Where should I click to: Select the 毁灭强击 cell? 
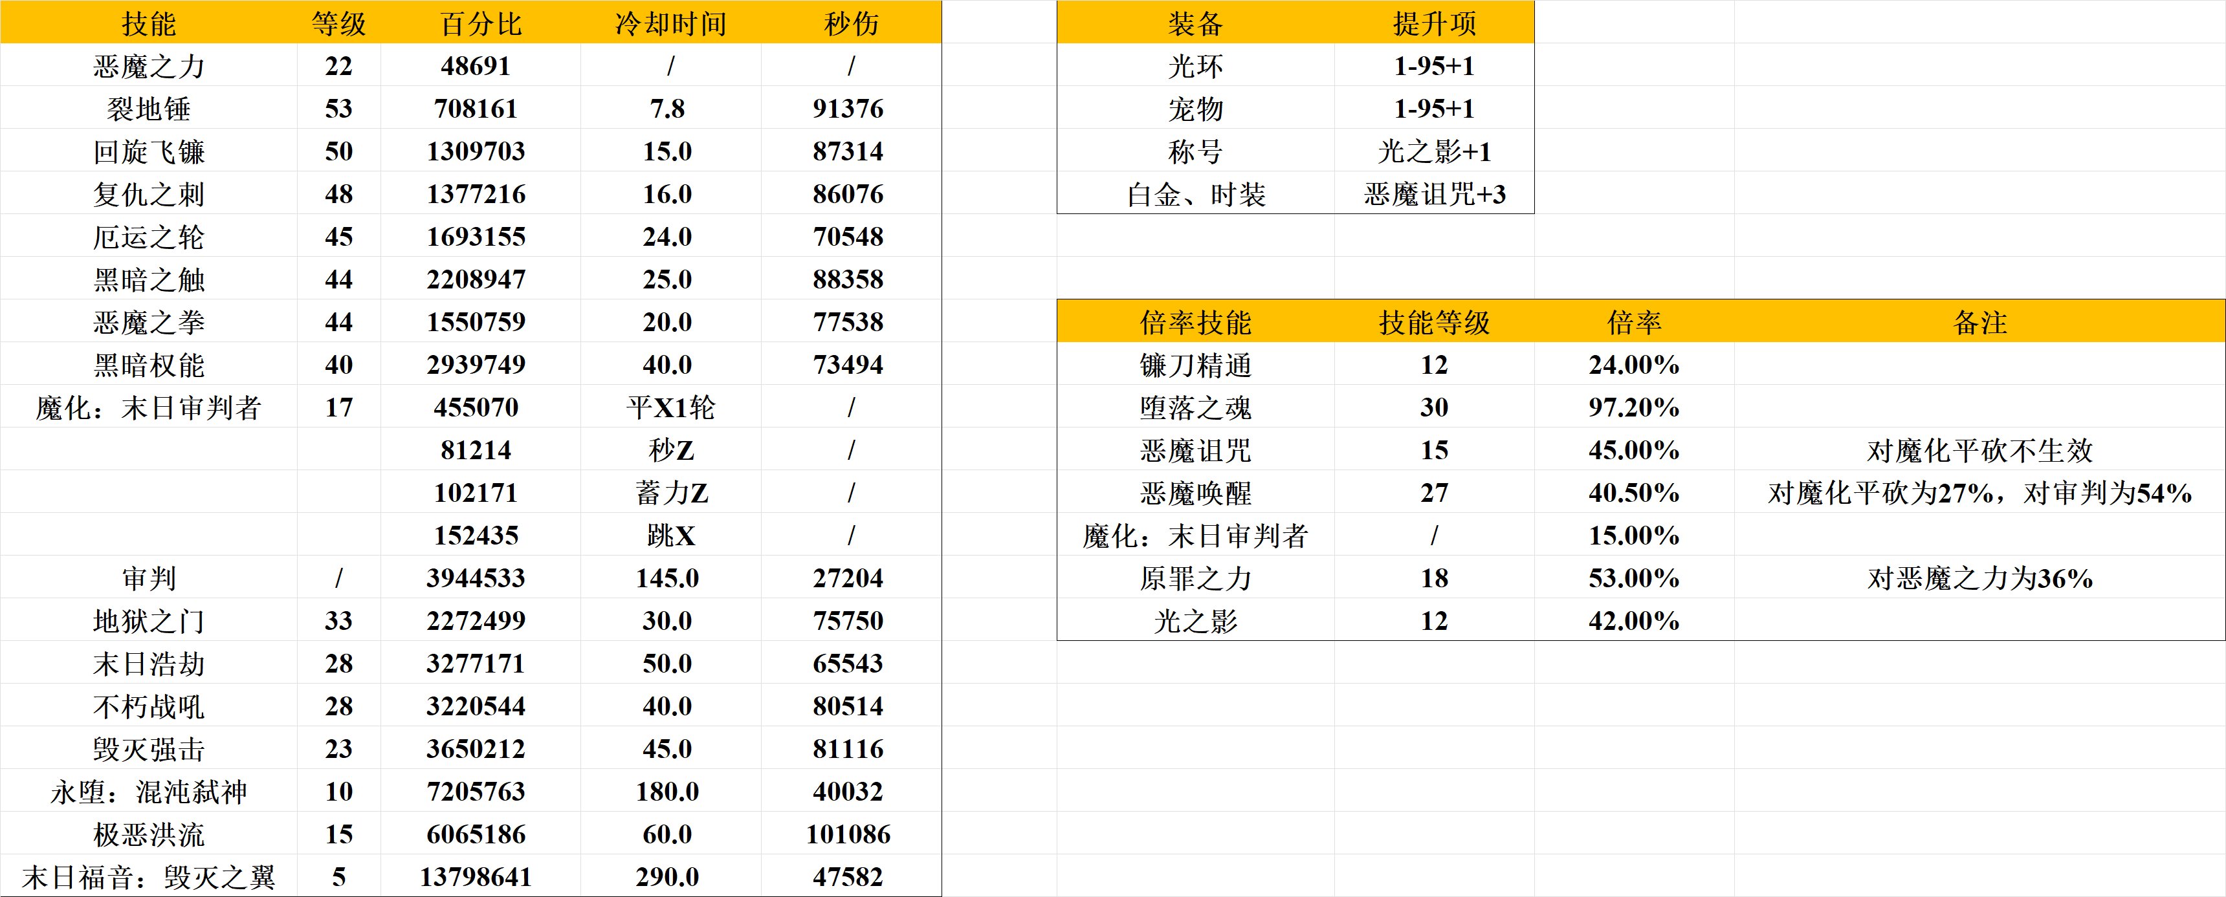click(149, 748)
